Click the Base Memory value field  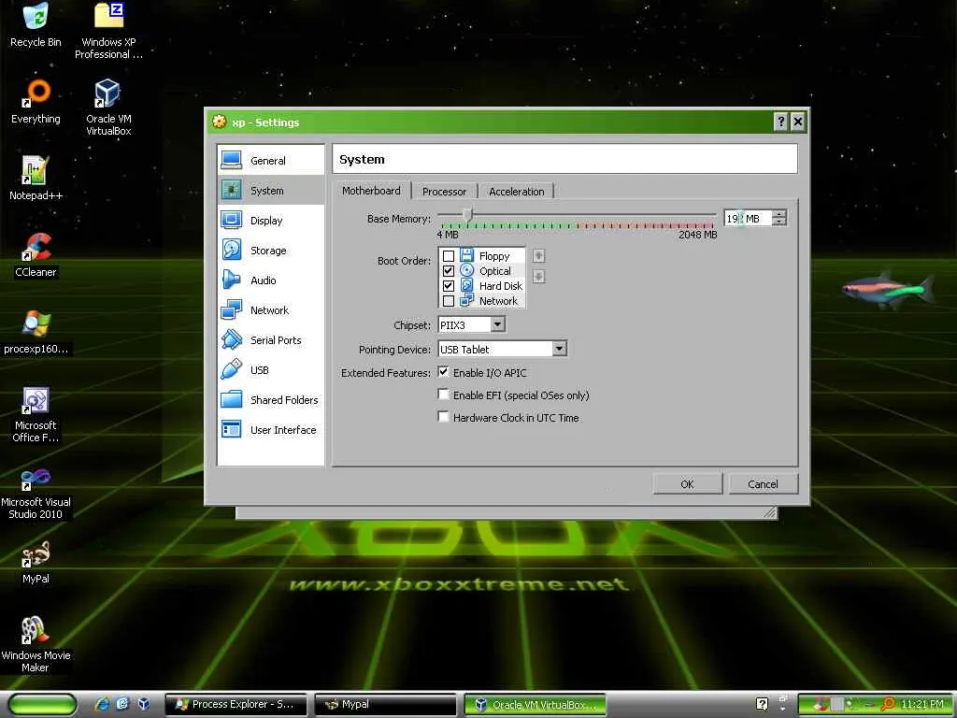(x=749, y=218)
